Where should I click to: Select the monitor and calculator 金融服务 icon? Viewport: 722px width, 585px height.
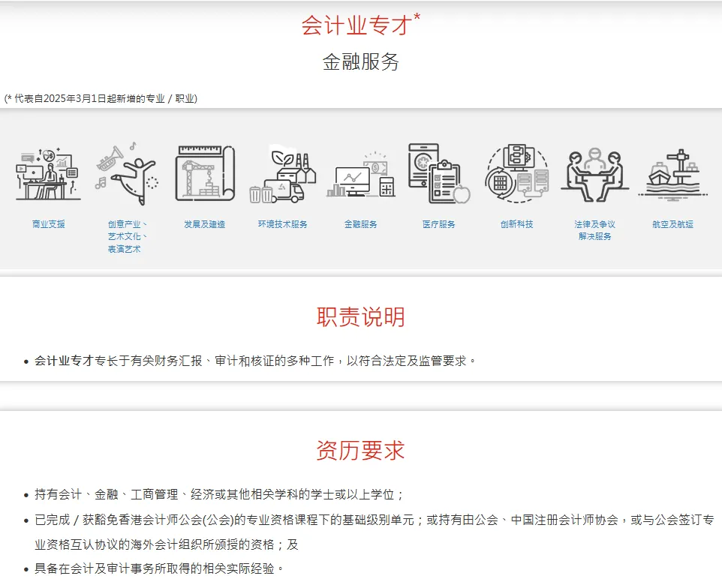pyautogui.click(x=361, y=175)
